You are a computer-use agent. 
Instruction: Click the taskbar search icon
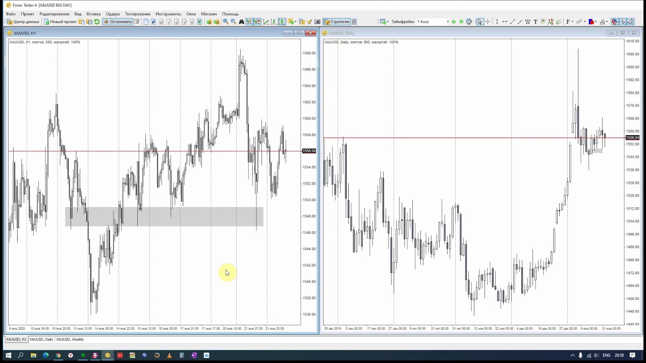(x=21, y=355)
